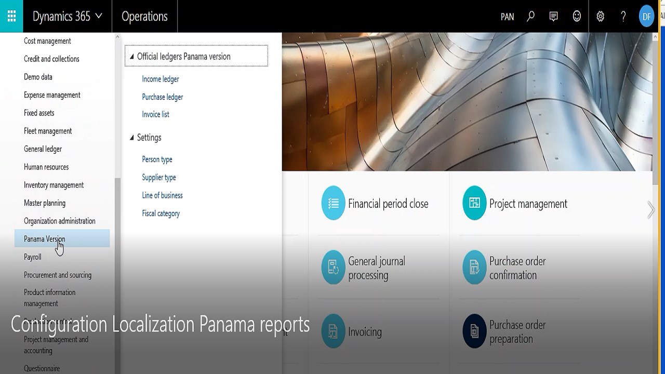Open Purchase order preparation workspace text
Image resolution: width=665 pixels, height=374 pixels.
pyautogui.click(x=517, y=332)
